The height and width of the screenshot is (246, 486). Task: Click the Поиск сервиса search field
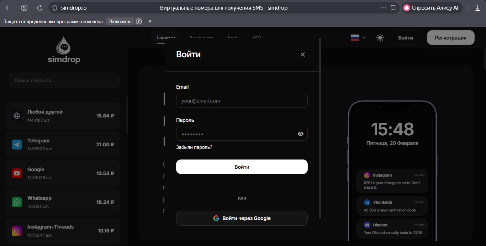click(x=64, y=80)
